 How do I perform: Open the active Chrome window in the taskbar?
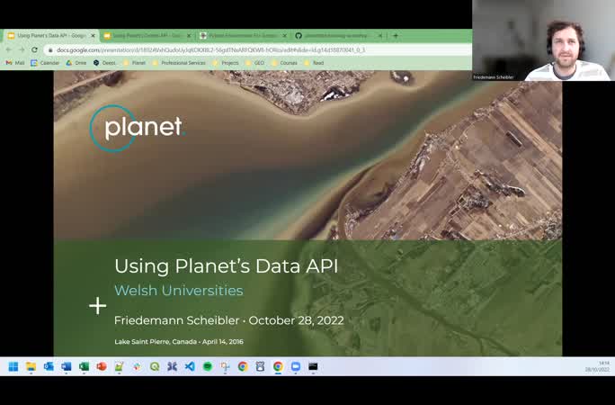tap(278, 366)
